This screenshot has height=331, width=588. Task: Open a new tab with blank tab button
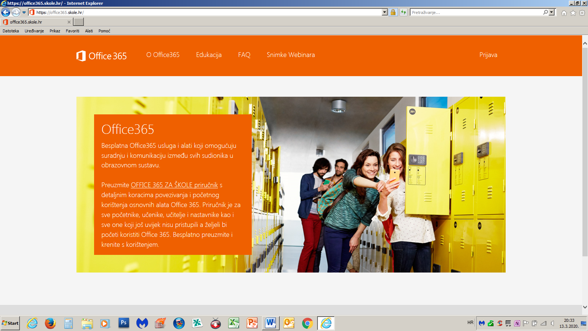79,22
